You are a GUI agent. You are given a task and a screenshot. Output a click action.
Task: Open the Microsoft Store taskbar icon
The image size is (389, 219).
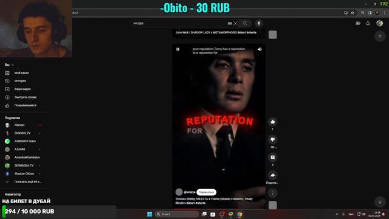[213, 214]
